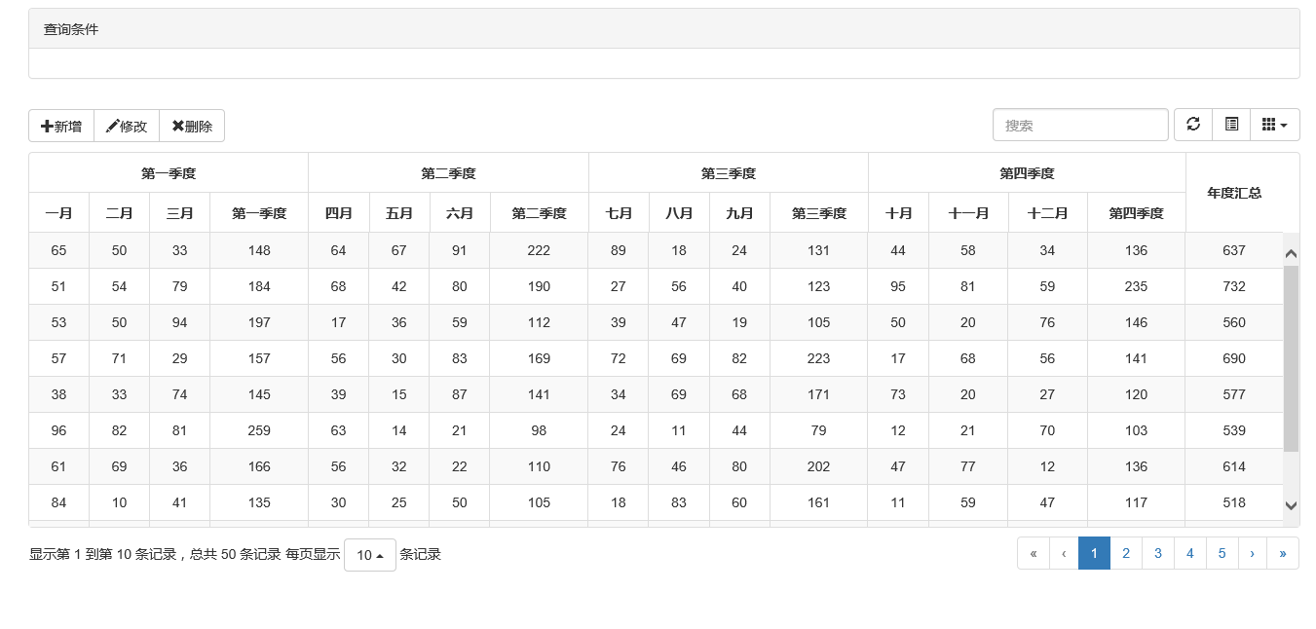Go to next page with › button
The image size is (1316, 629).
[1252, 553]
